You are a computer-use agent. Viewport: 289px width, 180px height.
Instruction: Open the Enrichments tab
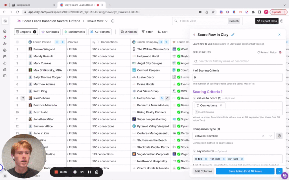click(75, 32)
